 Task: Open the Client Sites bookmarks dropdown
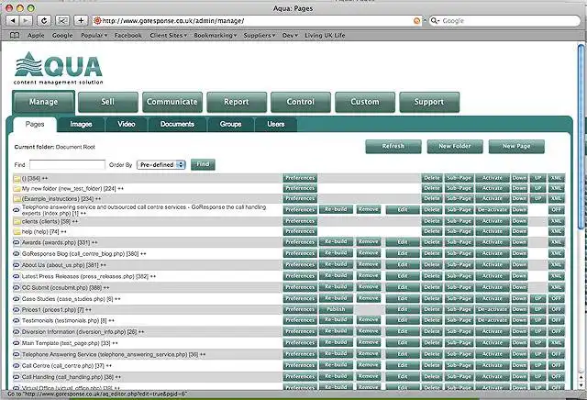168,35
